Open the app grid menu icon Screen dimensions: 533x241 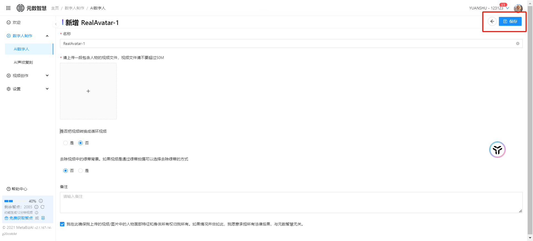pyautogui.click(x=8, y=8)
